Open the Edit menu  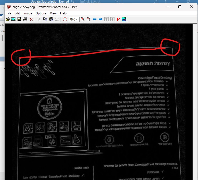(17, 13)
